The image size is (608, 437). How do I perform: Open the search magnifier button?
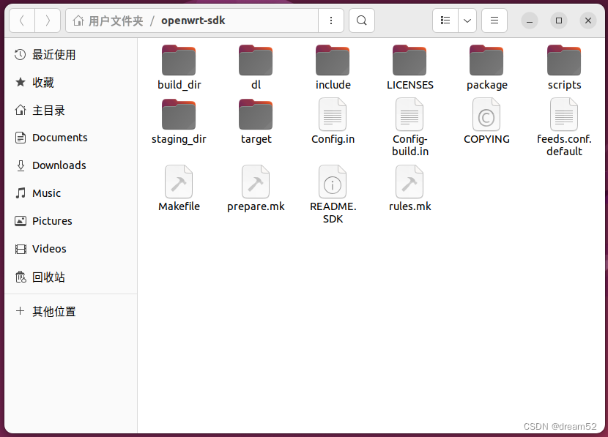(x=361, y=20)
